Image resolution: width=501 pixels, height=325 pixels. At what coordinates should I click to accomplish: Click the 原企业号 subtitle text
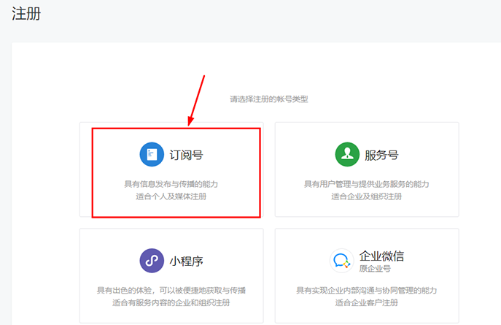375,269
